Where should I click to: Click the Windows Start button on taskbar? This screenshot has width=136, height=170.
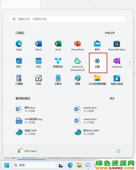pyautogui.click(x=7, y=165)
